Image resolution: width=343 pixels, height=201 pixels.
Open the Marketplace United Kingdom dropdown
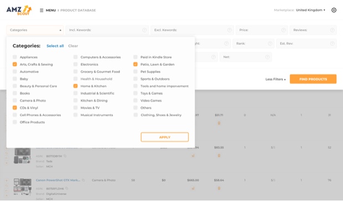310,10
